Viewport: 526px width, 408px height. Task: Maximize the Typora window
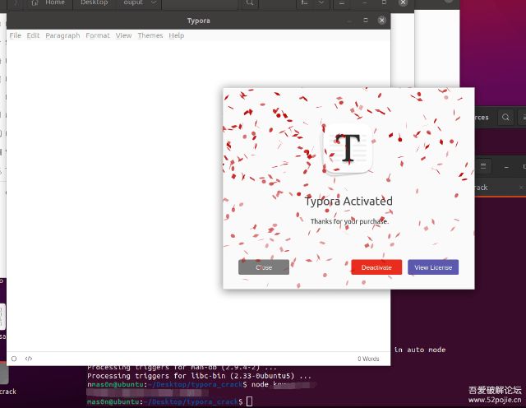tap(366, 20)
